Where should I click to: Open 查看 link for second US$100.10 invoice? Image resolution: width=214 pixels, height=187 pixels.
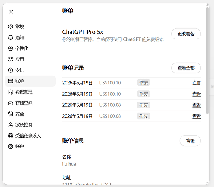[196, 94]
